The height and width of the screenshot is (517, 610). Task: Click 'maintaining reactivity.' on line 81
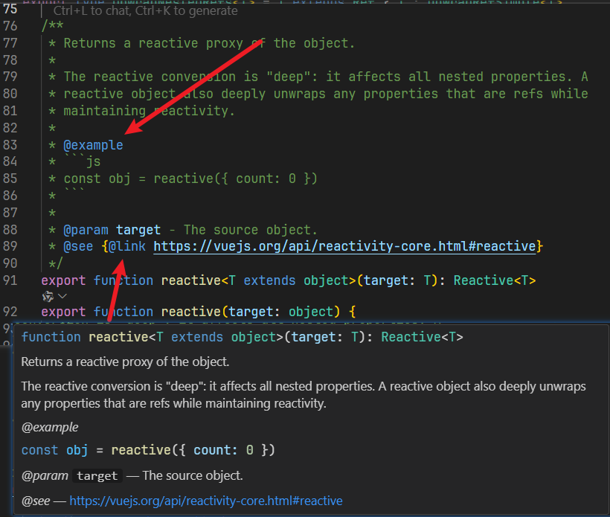pos(150,111)
